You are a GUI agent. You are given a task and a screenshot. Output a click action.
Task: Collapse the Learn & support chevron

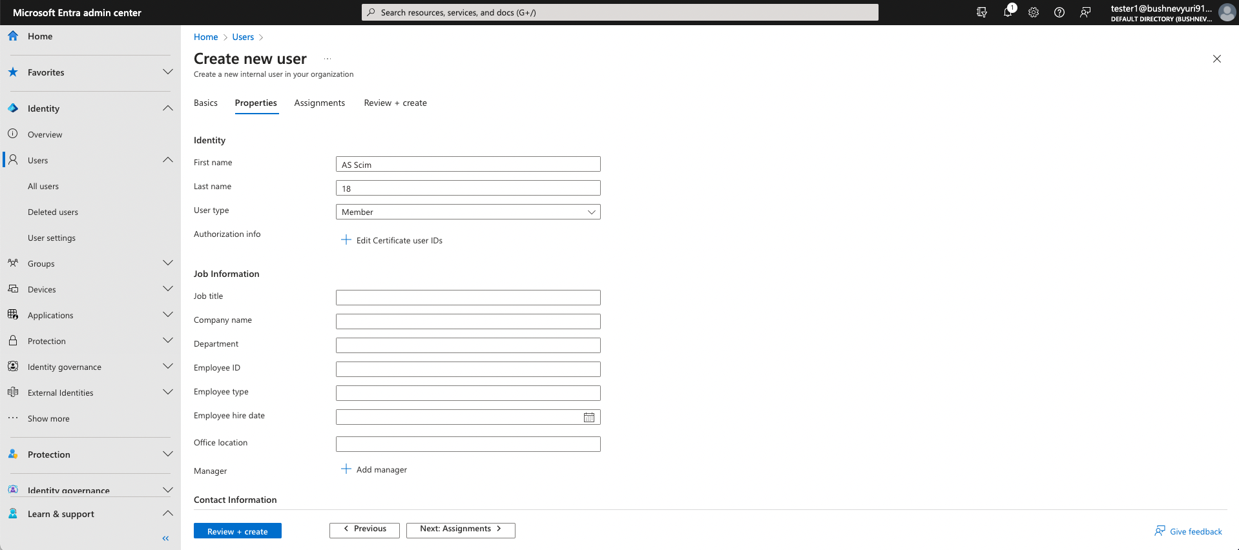tap(168, 514)
